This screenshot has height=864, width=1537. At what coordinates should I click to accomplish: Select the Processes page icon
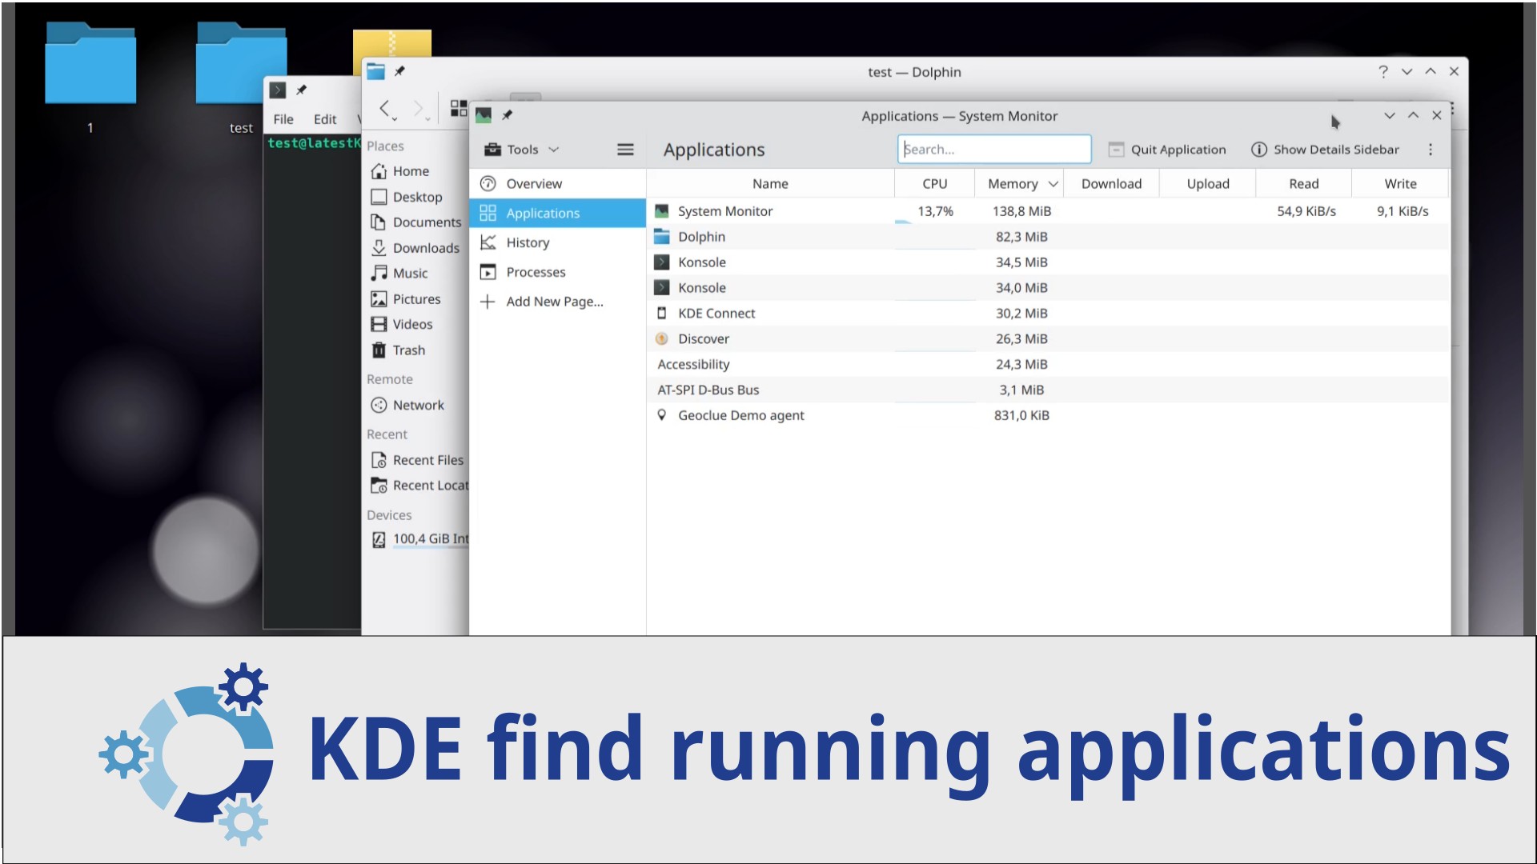(488, 272)
